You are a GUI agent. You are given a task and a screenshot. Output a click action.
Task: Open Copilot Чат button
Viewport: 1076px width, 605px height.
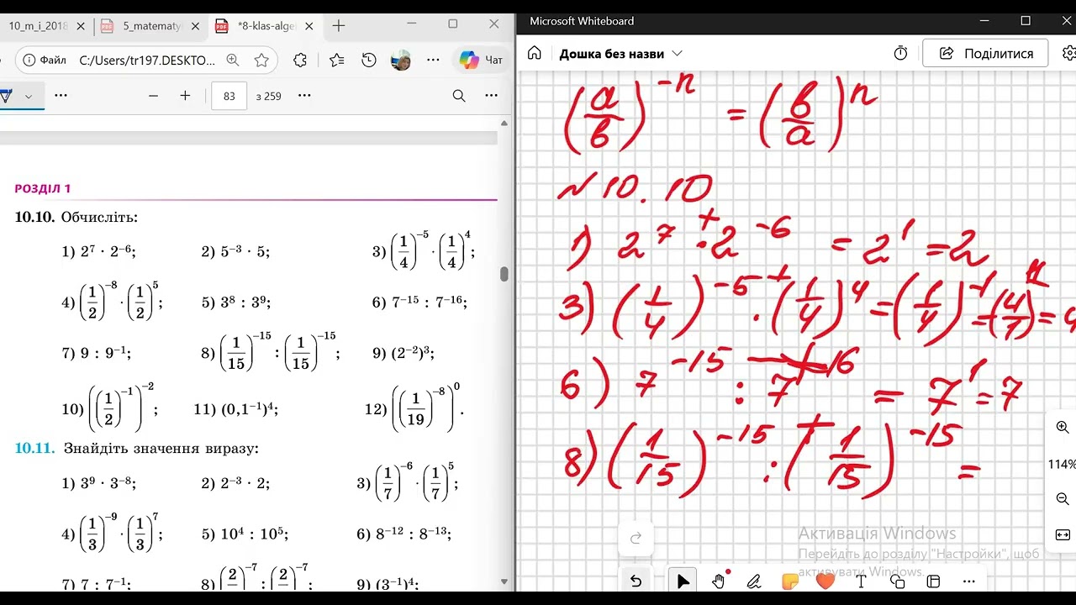pos(481,60)
